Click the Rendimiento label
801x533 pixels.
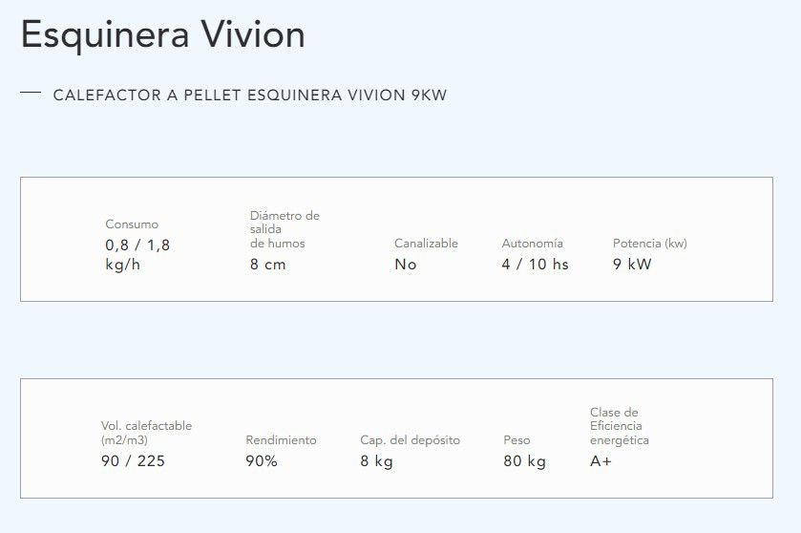pos(281,440)
